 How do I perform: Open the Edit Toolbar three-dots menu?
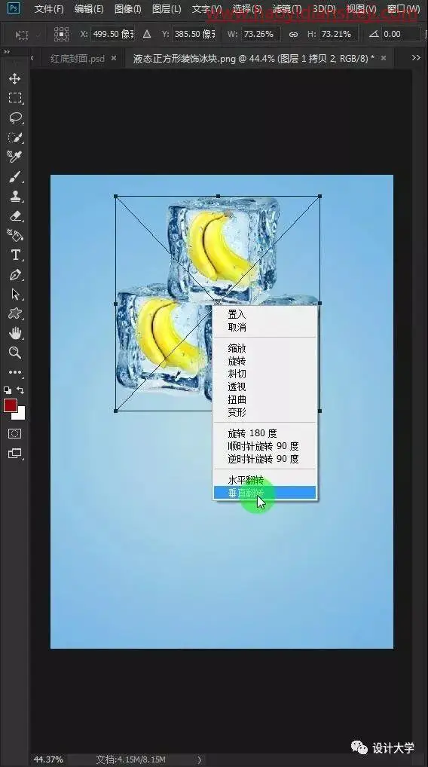click(x=15, y=372)
